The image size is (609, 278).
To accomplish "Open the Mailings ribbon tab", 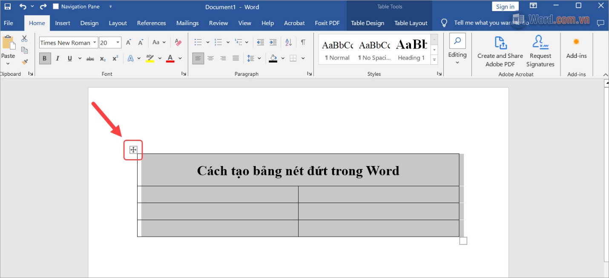I will coord(187,23).
